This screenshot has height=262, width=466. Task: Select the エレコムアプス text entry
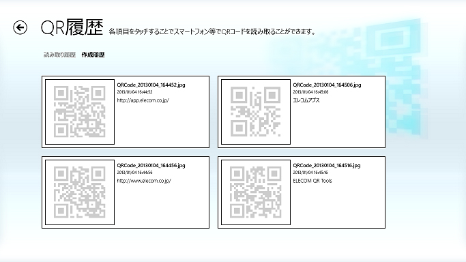pos(306,100)
